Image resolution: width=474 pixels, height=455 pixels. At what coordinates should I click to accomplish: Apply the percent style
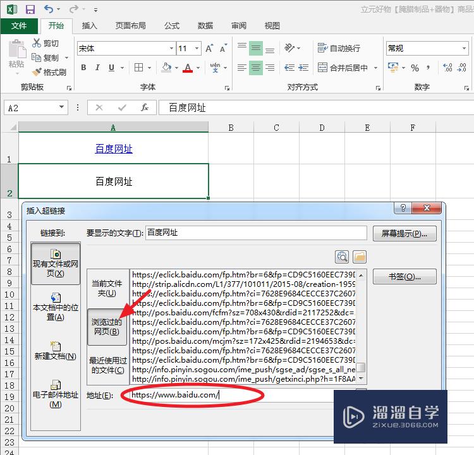(415, 68)
